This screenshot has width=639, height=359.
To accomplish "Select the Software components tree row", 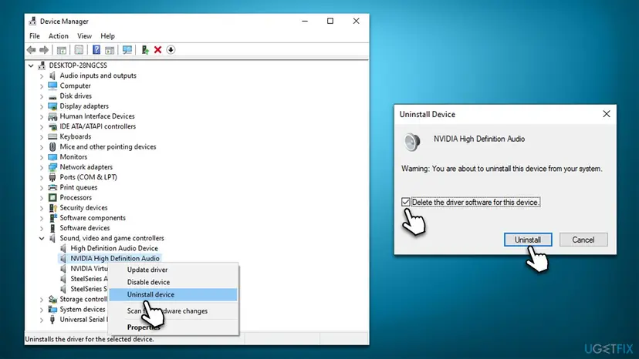I will click(x=87, y=218).
